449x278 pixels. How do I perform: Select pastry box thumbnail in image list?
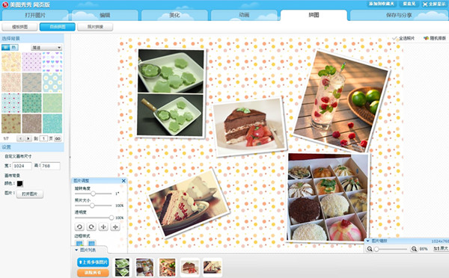[x=144, y=268]
